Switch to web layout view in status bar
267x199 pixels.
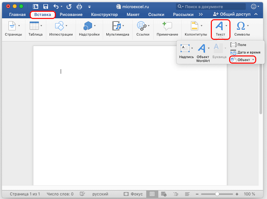pos(164,194)
